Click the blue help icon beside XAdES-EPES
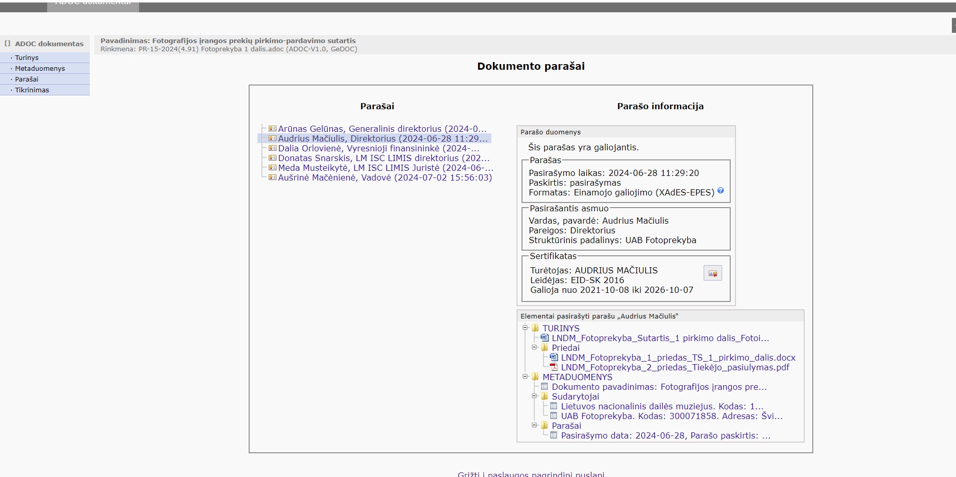Viewport: 956px width, 477px height. tap(721, 191)
